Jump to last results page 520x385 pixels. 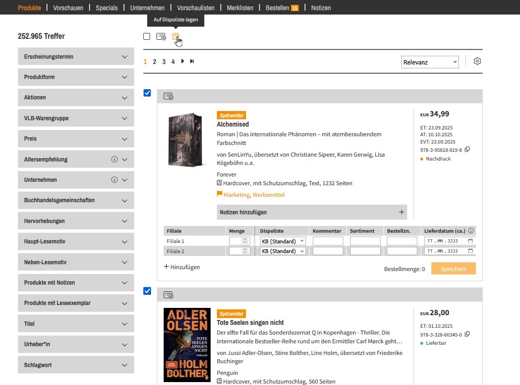(x=192, y=62)
